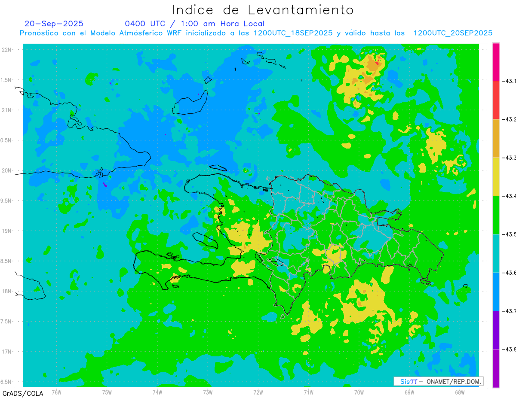Select the yellow swatch in the color bar
This screenshot has width=516, height=398.
click(x=496, y=176)
